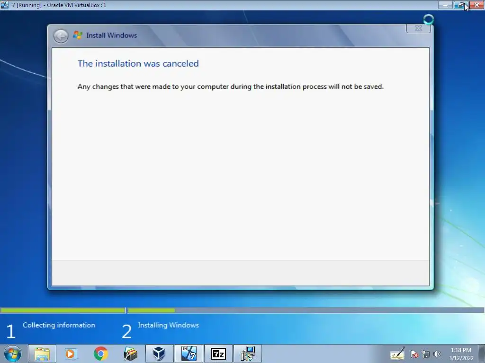Open the WinRAR books icon in taskbar
The height and width of the screenshot is (363, 485).
click(130, 354)
